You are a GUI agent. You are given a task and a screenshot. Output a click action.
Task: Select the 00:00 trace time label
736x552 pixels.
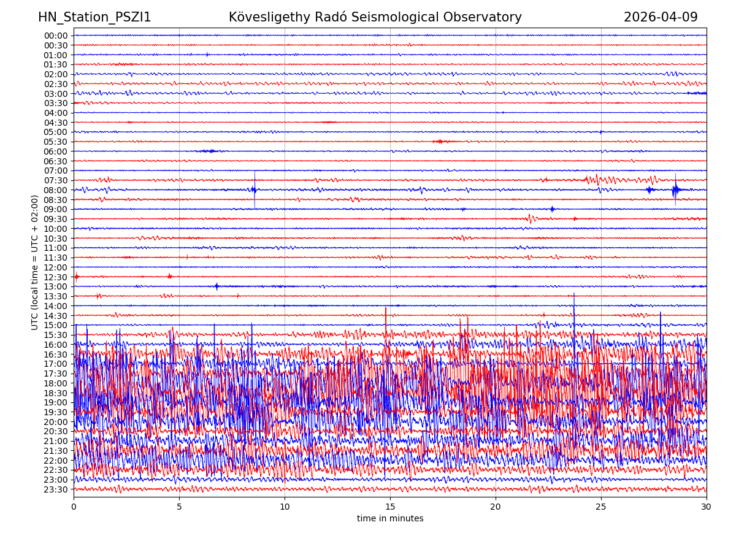[56, 36]
